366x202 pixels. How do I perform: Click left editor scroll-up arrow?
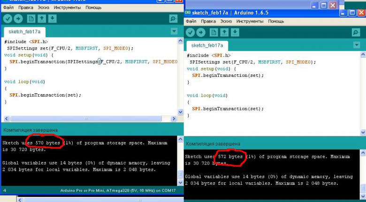tap(181, 41)
